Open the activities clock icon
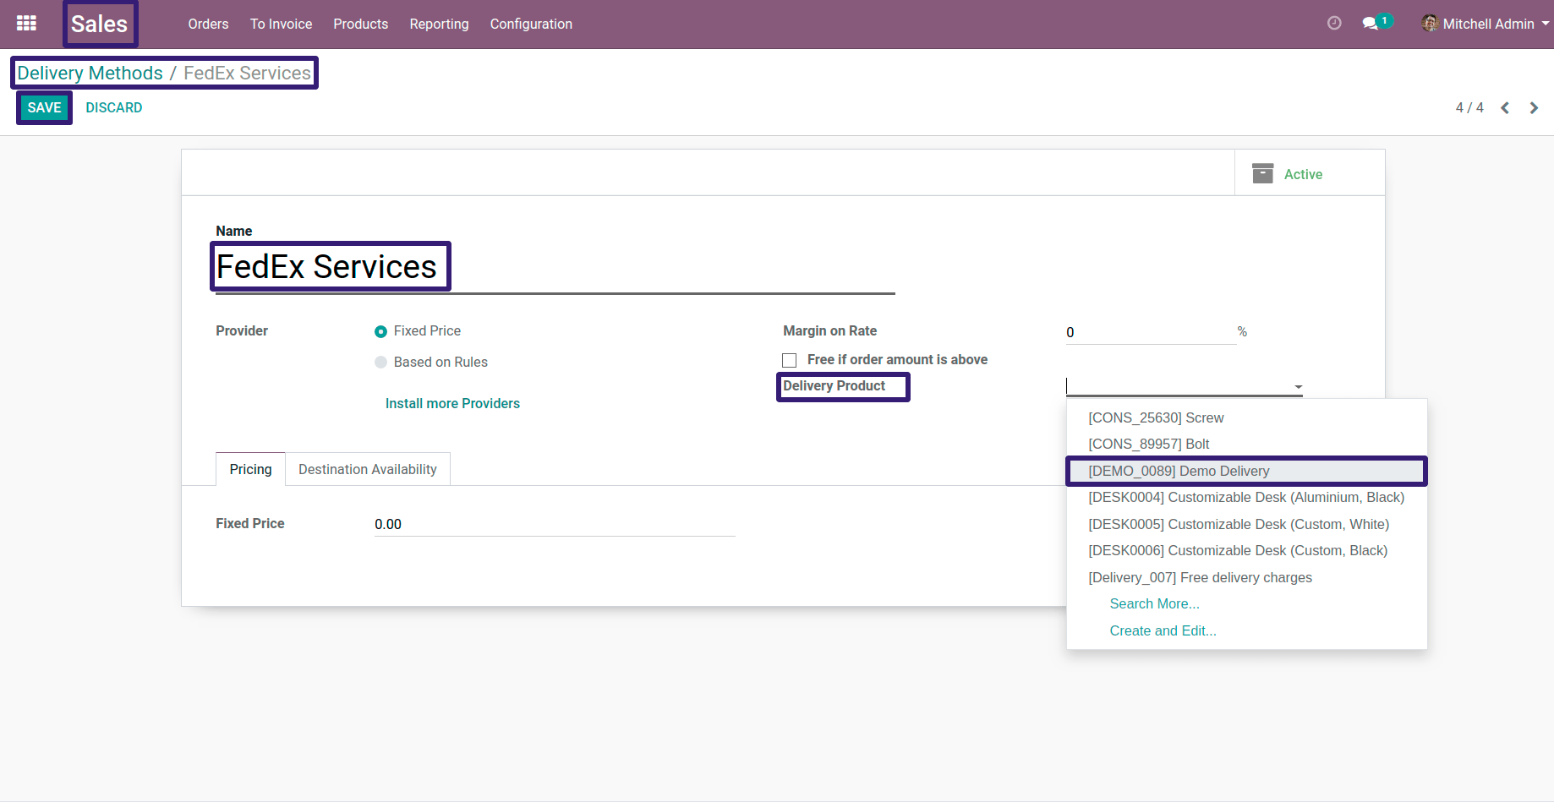This screenshot has width=1554, height=802. pos(1334,24)
